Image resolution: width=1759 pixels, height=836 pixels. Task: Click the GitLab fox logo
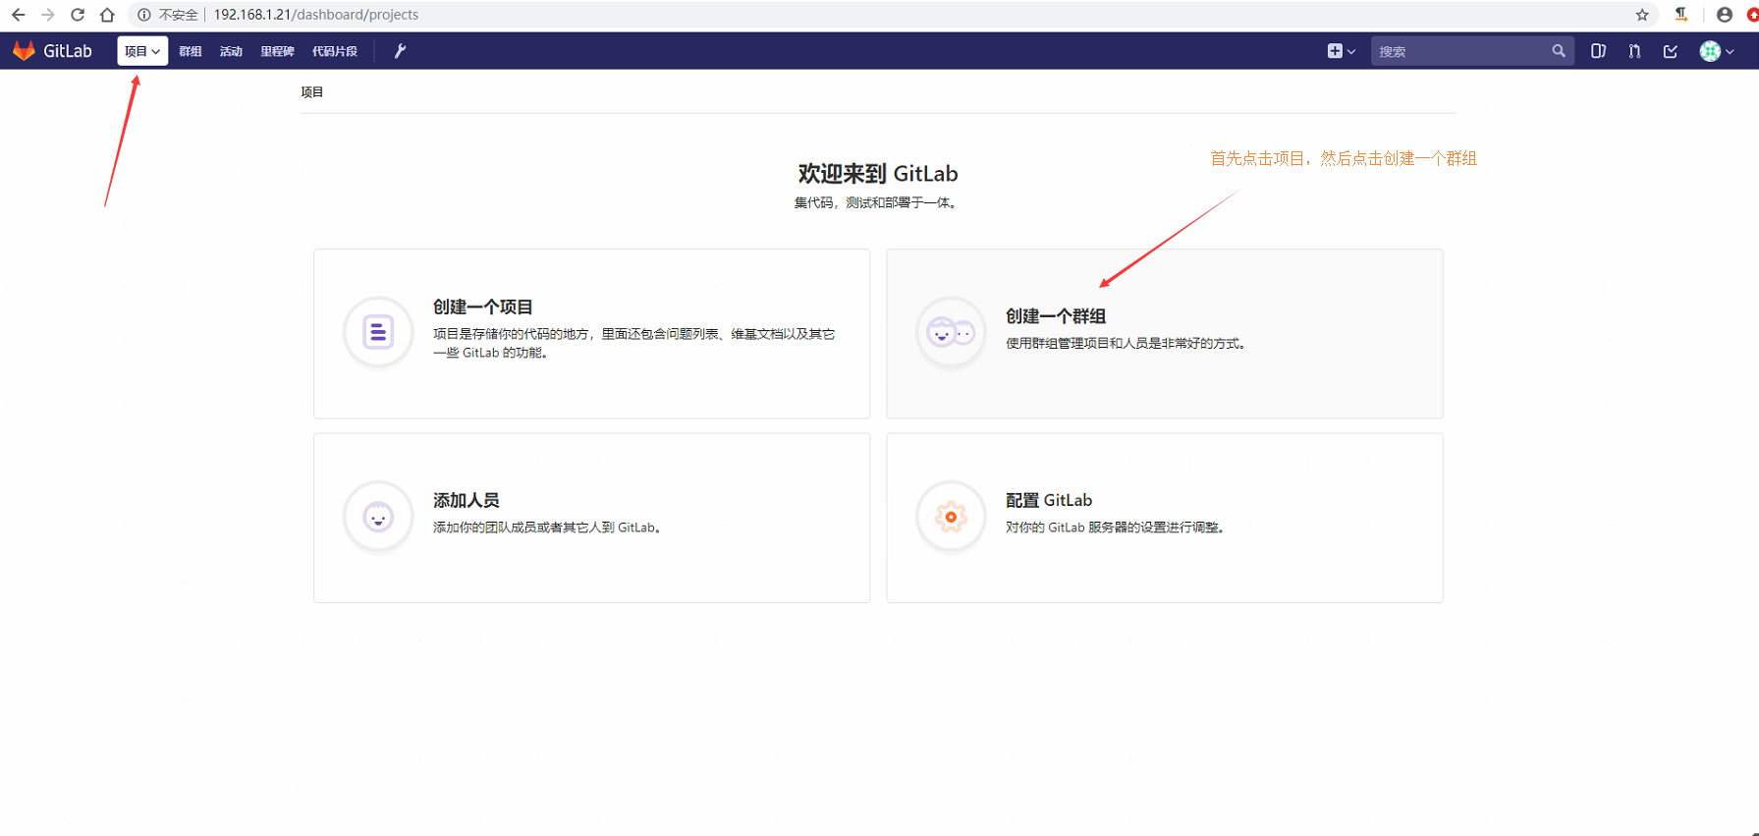point(24,51)
